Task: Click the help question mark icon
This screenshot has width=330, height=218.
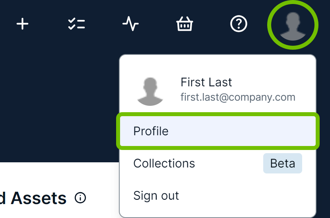Action: coord(239,25)
